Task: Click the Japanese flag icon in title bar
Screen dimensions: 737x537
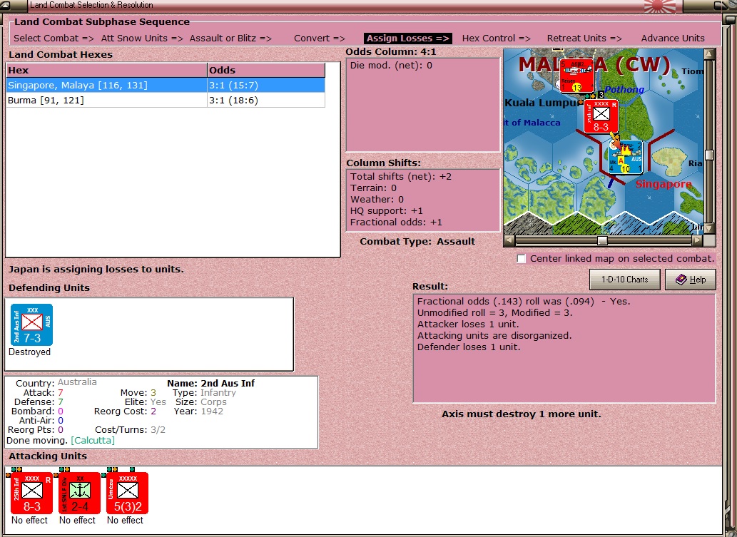Action: pos(659,6)
